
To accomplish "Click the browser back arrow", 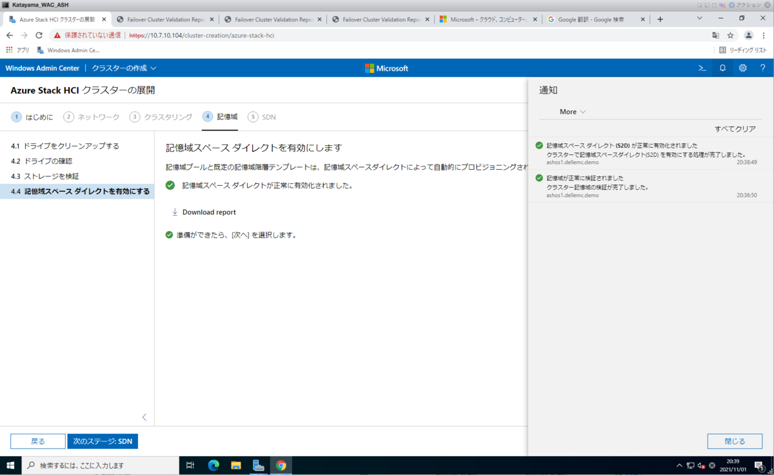I will (x=9, y=35).
